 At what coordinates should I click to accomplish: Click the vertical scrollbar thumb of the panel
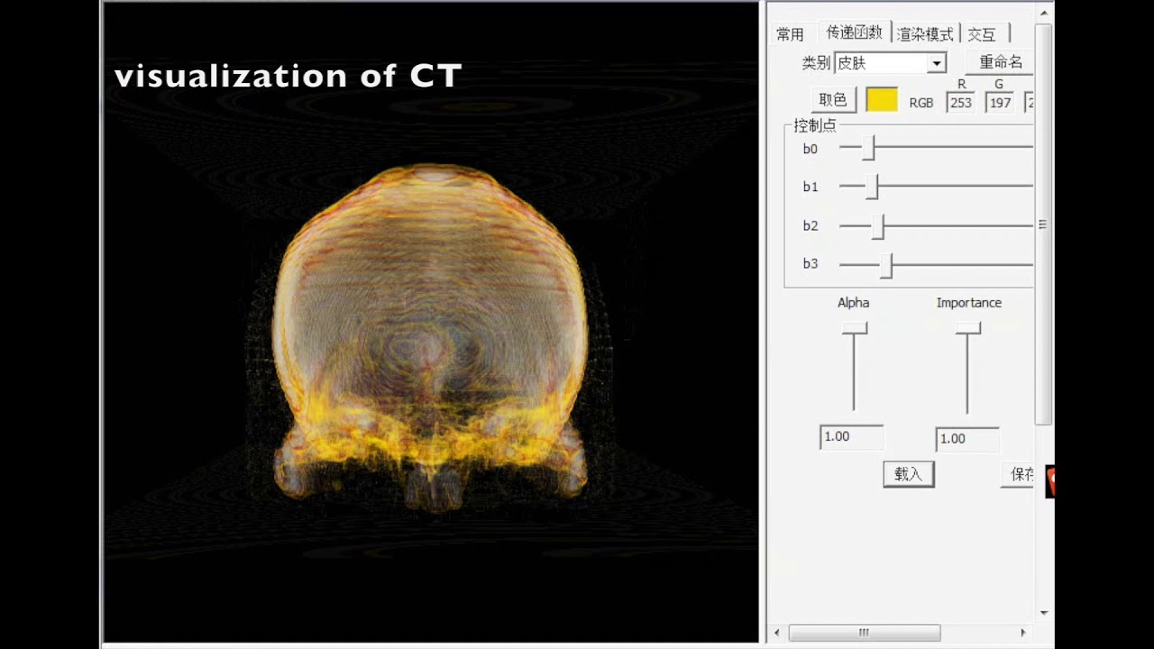click(1044, 224)
